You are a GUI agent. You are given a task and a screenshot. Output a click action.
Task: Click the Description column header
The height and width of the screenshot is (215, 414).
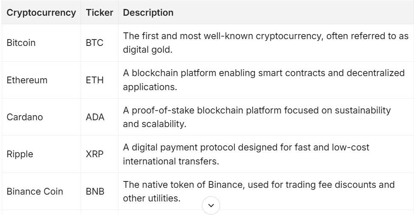point(148,13)
